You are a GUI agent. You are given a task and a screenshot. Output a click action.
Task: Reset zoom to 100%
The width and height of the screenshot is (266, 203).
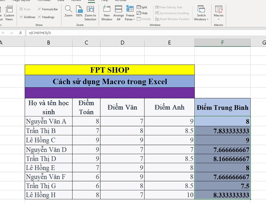(x=79, y=11)
